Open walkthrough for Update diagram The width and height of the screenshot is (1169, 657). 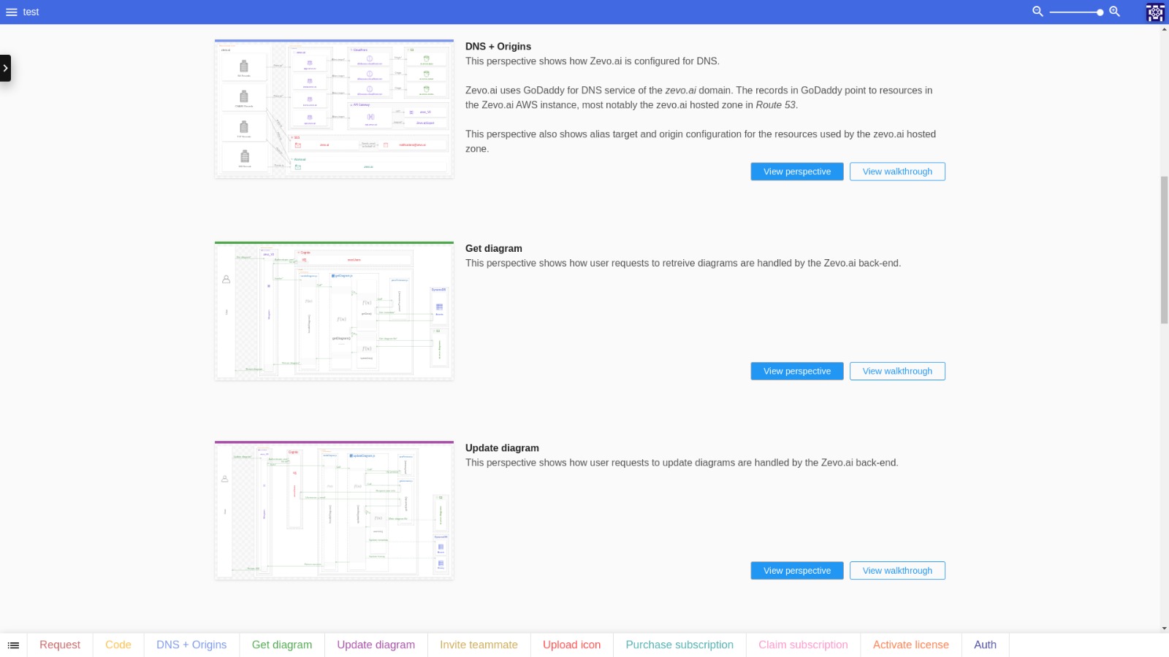click(896, 571)
